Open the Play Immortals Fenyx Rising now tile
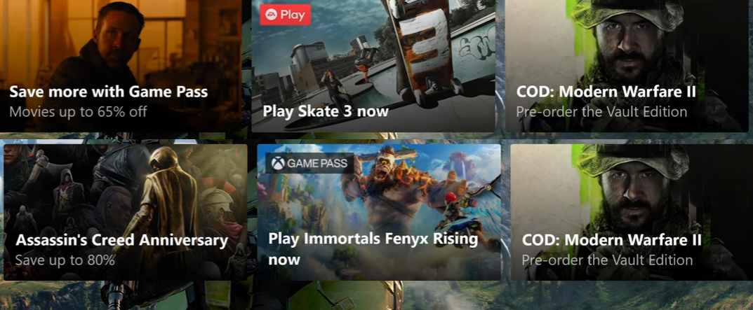This screenshot has height=310, width=753. (379, 212)
